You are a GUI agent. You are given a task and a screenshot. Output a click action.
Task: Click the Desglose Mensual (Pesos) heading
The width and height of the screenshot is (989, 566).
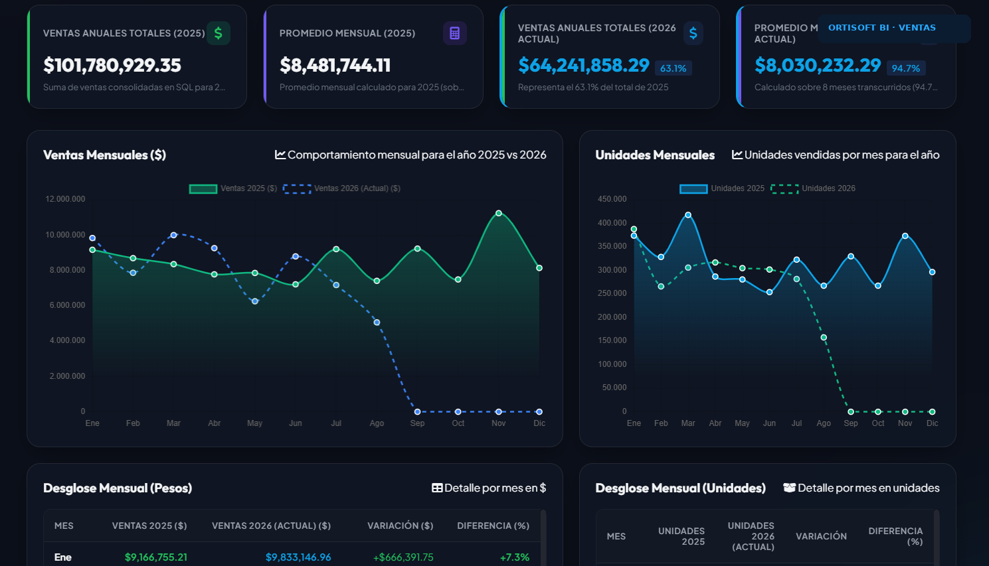(x=118, y=488)
